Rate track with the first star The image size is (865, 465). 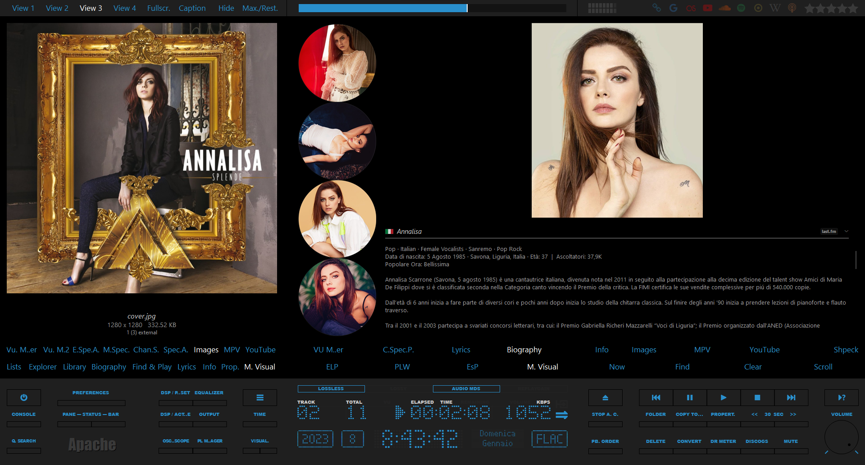coord(810,8)
